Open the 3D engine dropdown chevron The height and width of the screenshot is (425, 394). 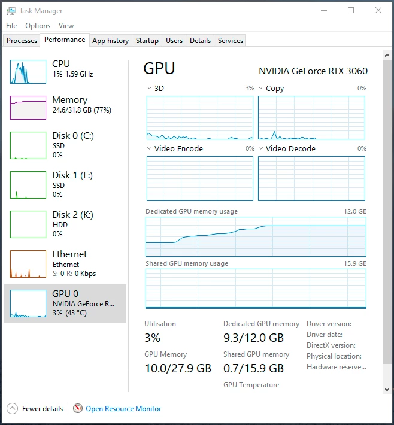[149, 88]
